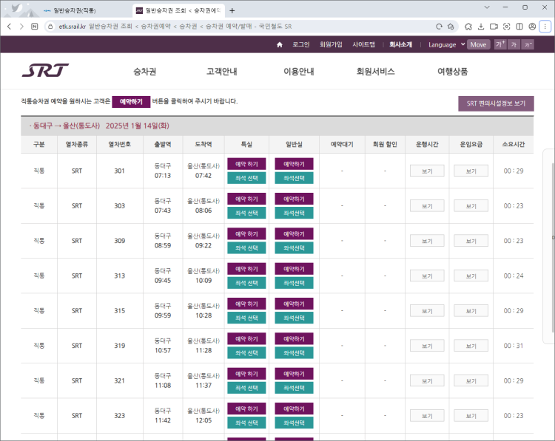Click the 소요시간 column header
The width and height of the screenshot is (555, 441).
(514, 144)
